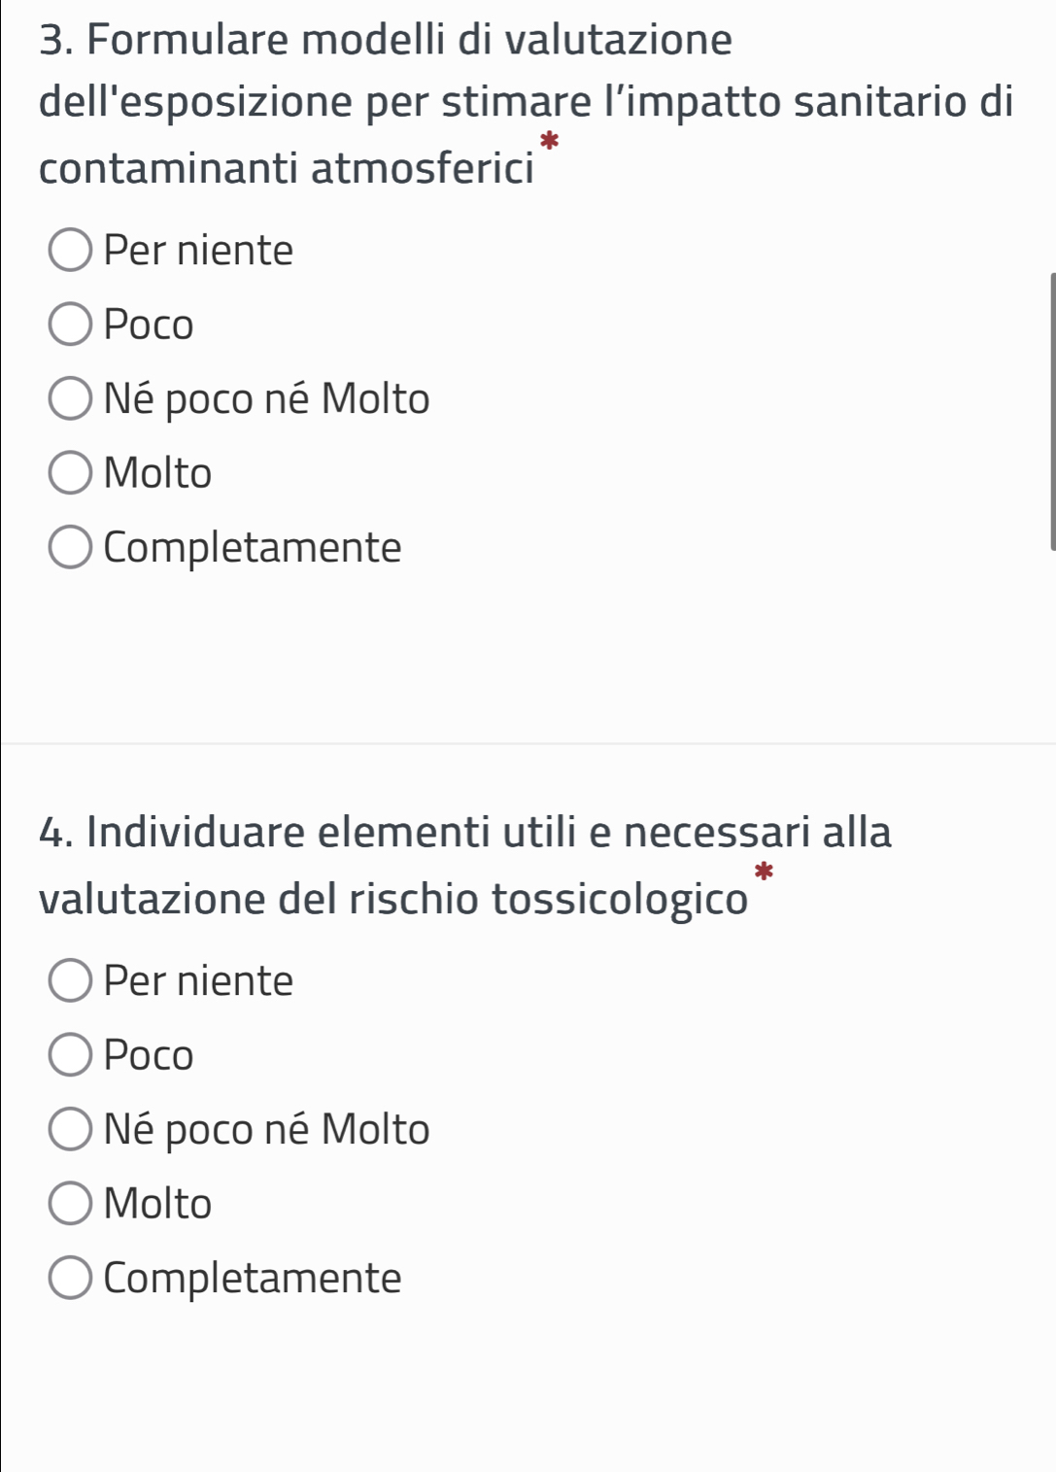Mark 'Completamente' radio for question 3

tap(70, 548)
